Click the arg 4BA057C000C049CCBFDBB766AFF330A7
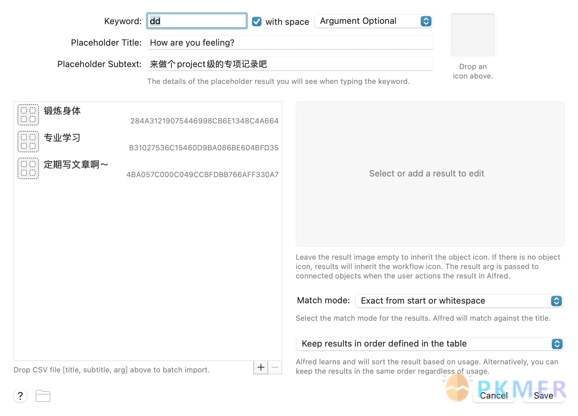Screen dimensions: 578x416 click(202, 175)
